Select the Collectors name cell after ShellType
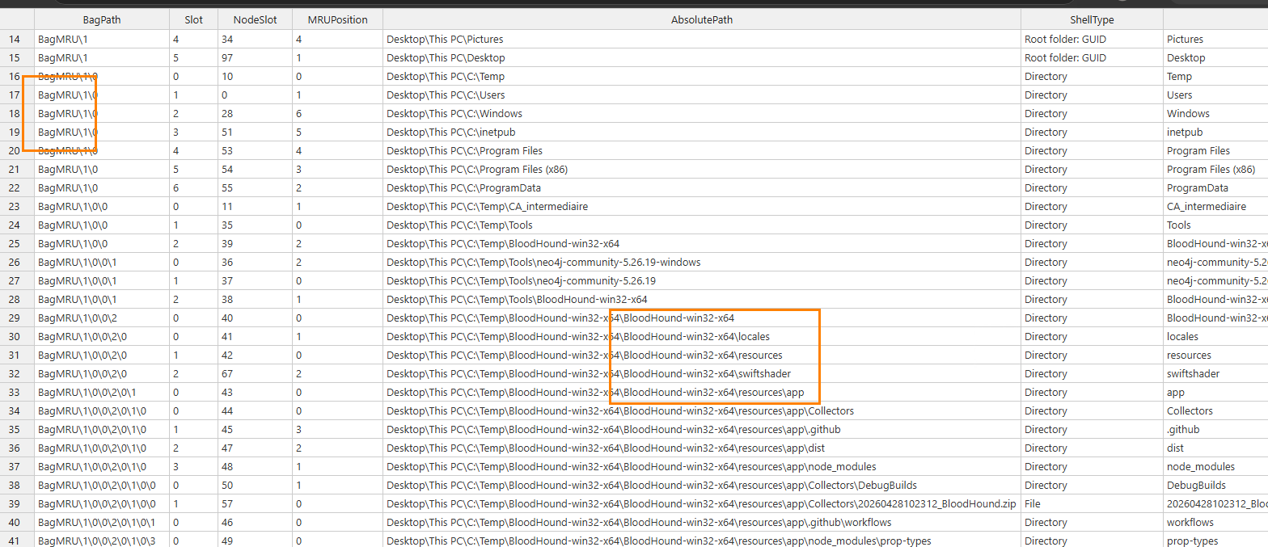This screenshot has height=547, width=1268. point(1215,410)
